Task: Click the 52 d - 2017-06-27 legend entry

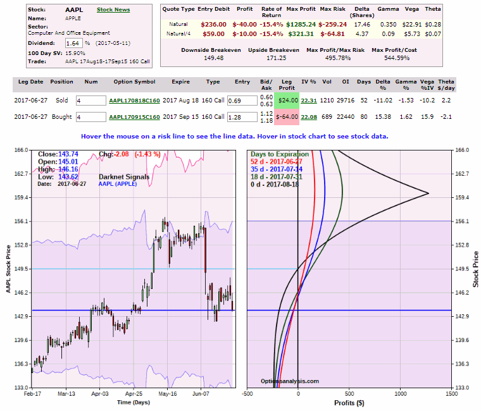Action: coord(277,162)
